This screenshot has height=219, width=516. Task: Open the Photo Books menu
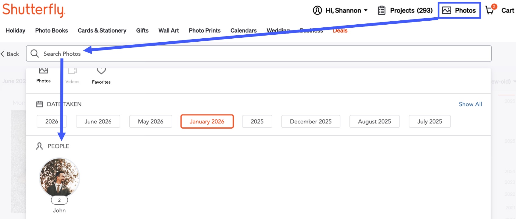click(x=52, y=30)
